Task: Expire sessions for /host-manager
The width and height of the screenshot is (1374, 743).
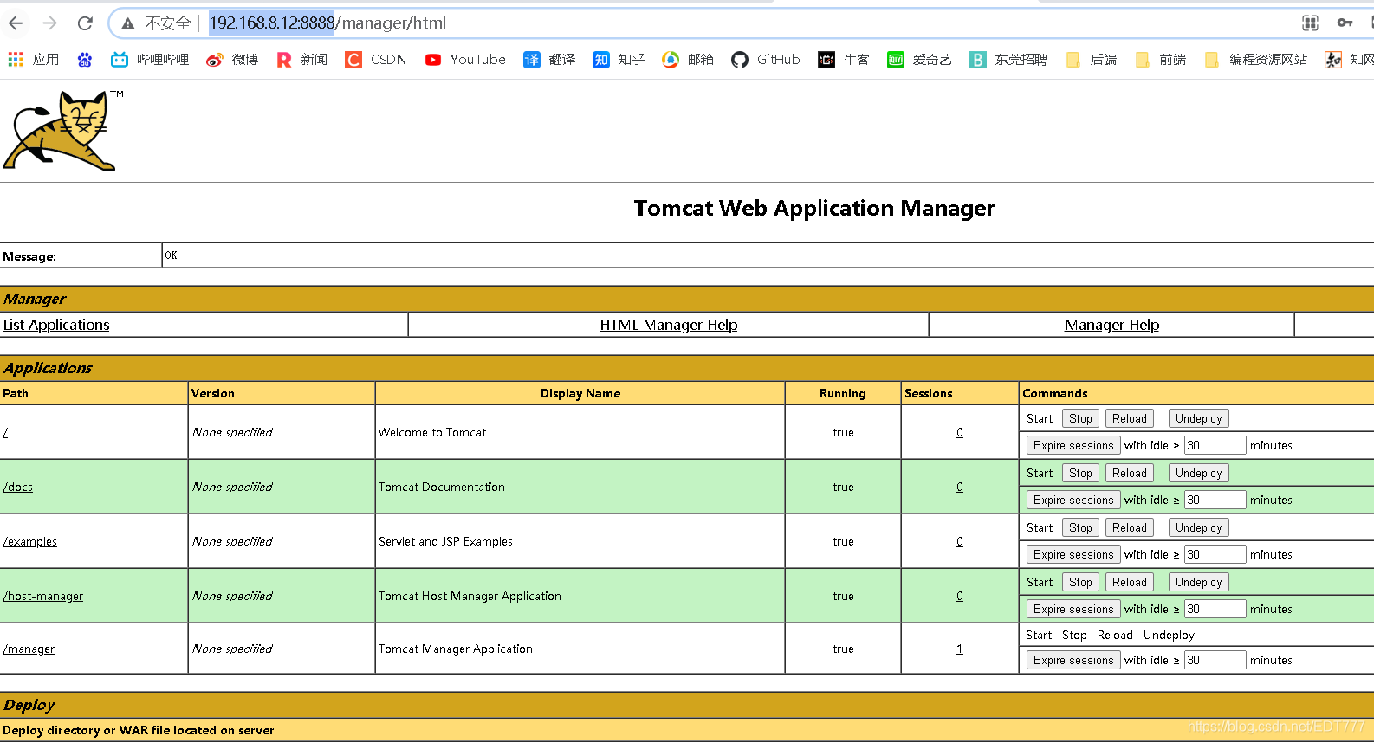Action: point(1073,609)
